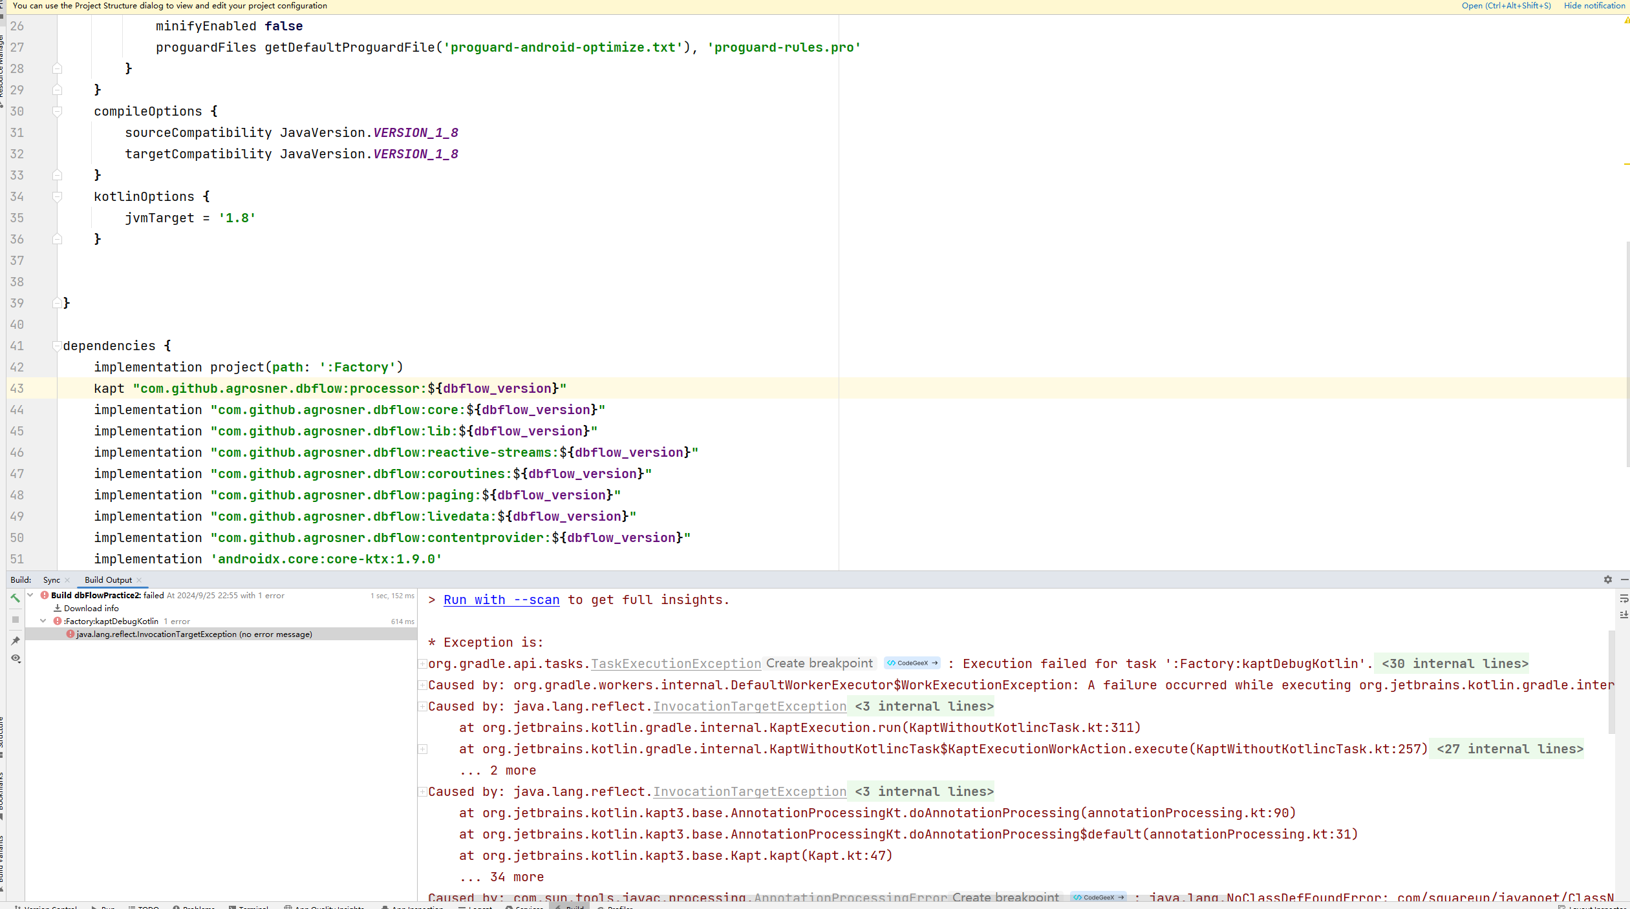
Task: Open Build panel gear settings
Action: coord(1607,580)
